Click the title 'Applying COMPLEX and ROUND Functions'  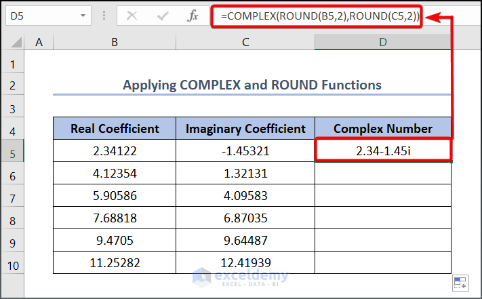click(x=252, y=85)
